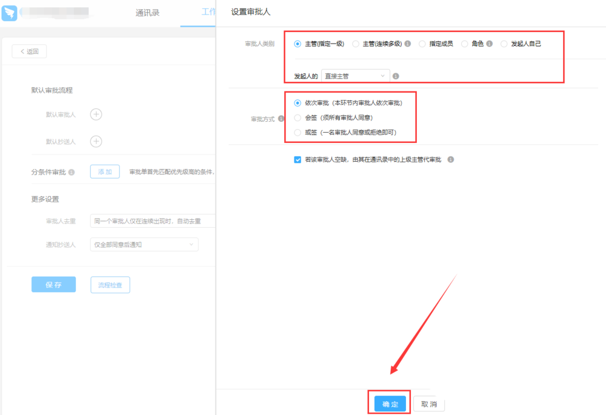Uncheck the 若该审批人空缺 substitute approval option
Image resolution: width=606 pixels, height=415 pixels.
(297, 159)
